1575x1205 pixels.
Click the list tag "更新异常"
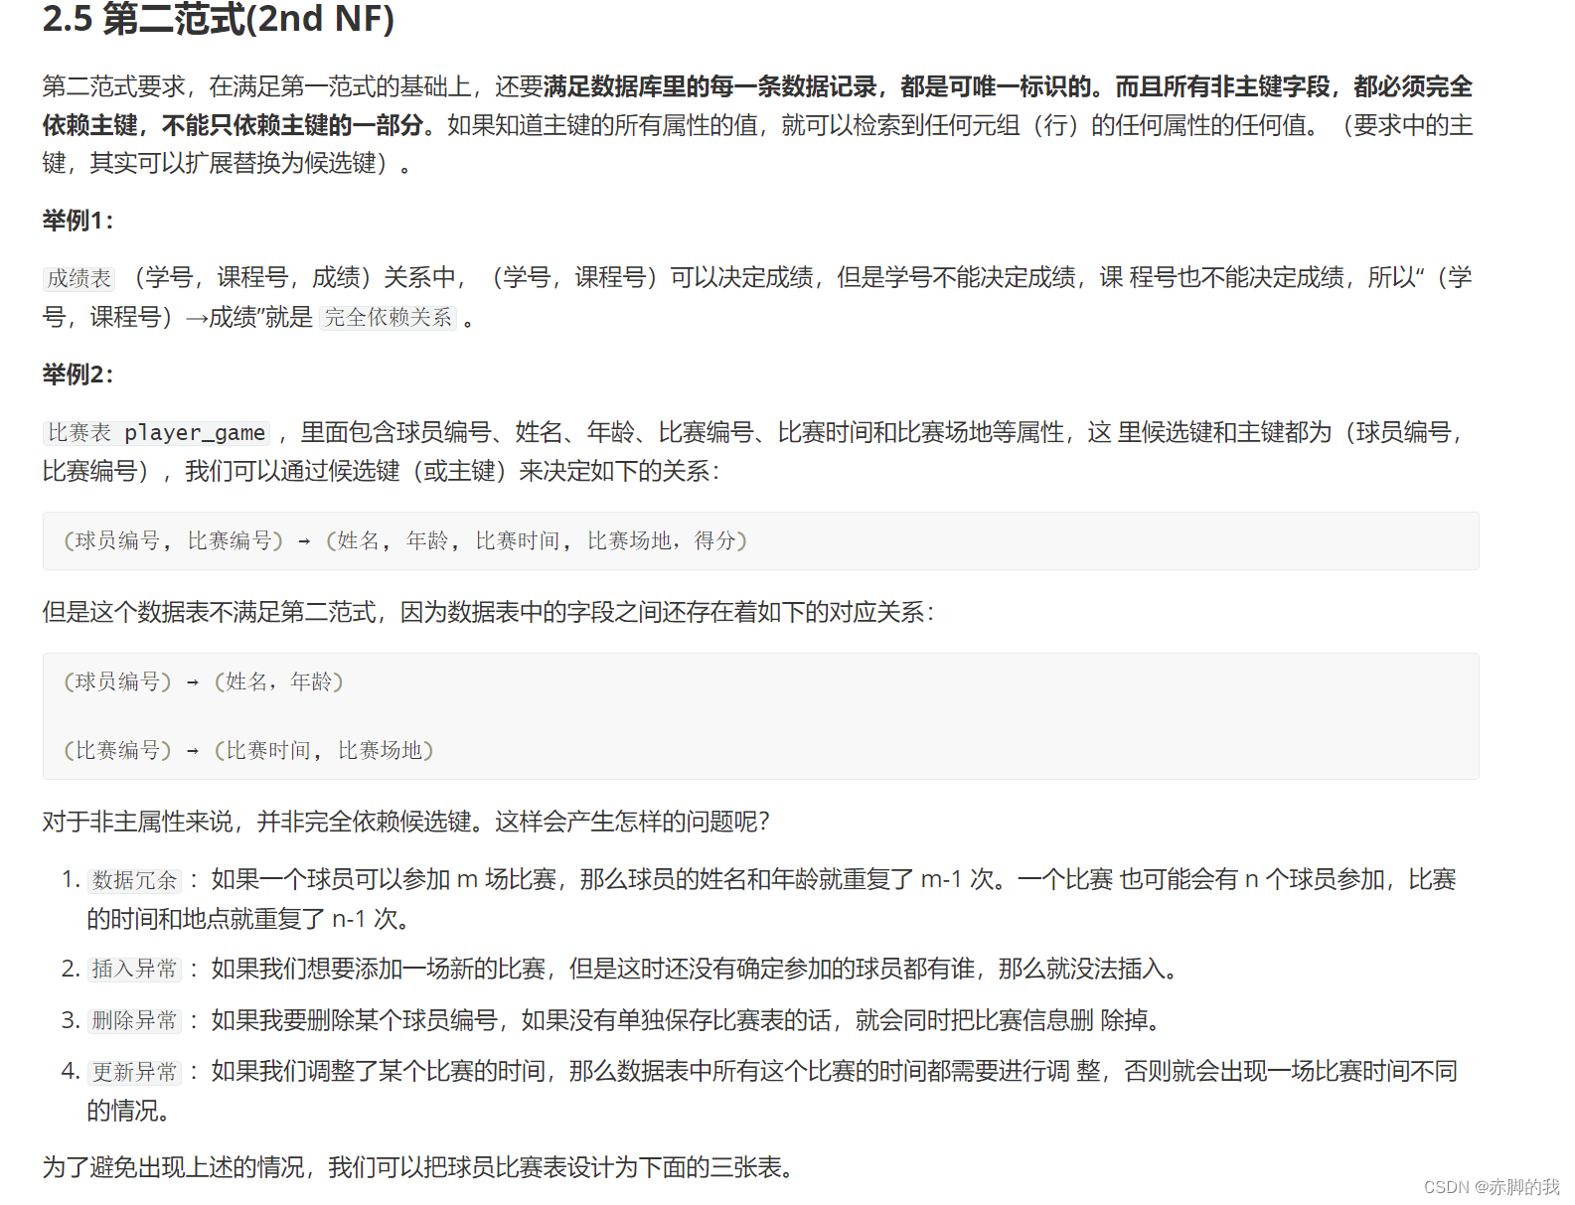tap(134, 1072)
